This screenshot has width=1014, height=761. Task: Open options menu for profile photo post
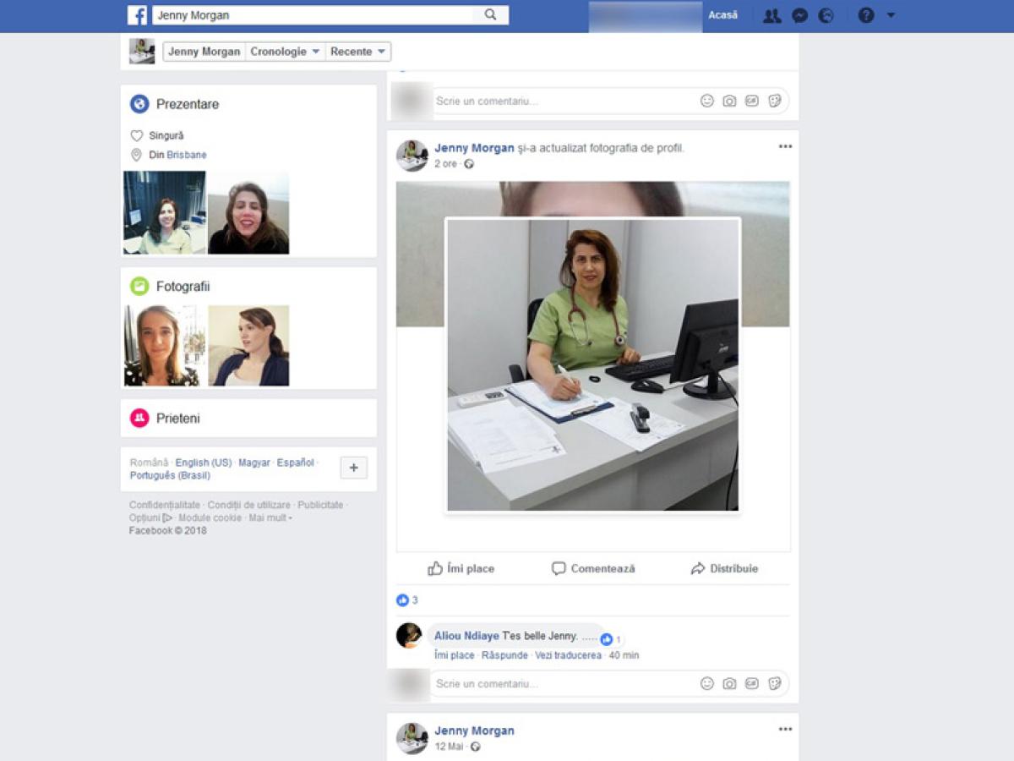pos(785,146)
